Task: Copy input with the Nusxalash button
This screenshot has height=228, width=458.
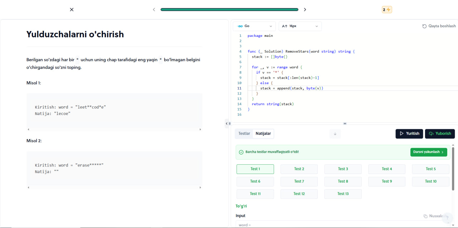Action: tap(435, 216)
